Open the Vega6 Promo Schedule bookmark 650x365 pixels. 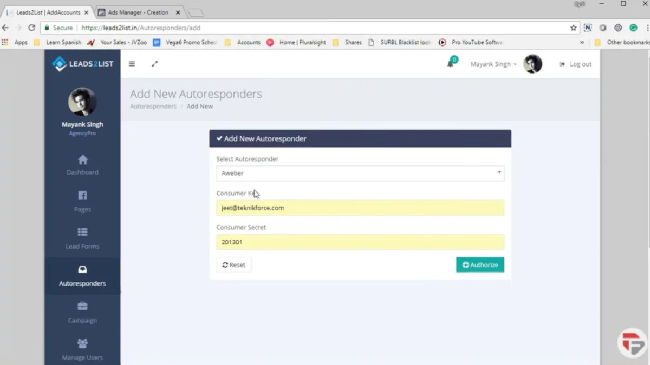tap(185, 42)
